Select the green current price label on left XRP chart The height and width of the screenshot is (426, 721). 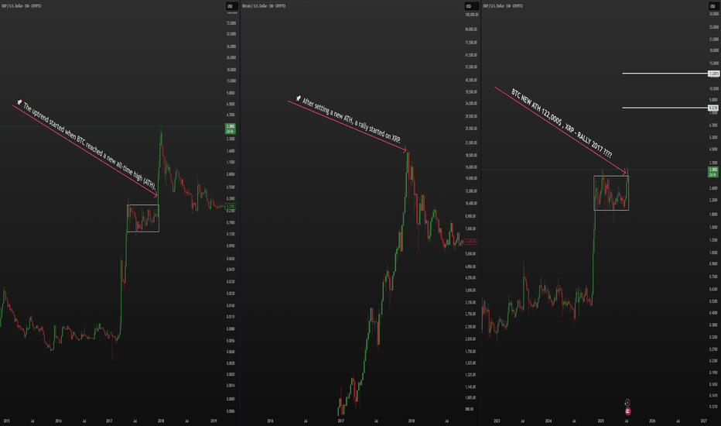coord(230,128)
